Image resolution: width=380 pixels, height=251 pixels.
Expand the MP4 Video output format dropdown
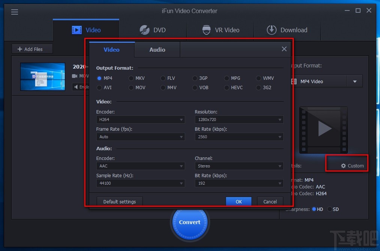click(355, 81)
